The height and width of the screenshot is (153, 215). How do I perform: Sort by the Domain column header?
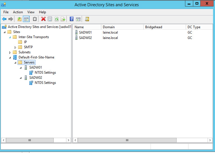tap(122, 27)
